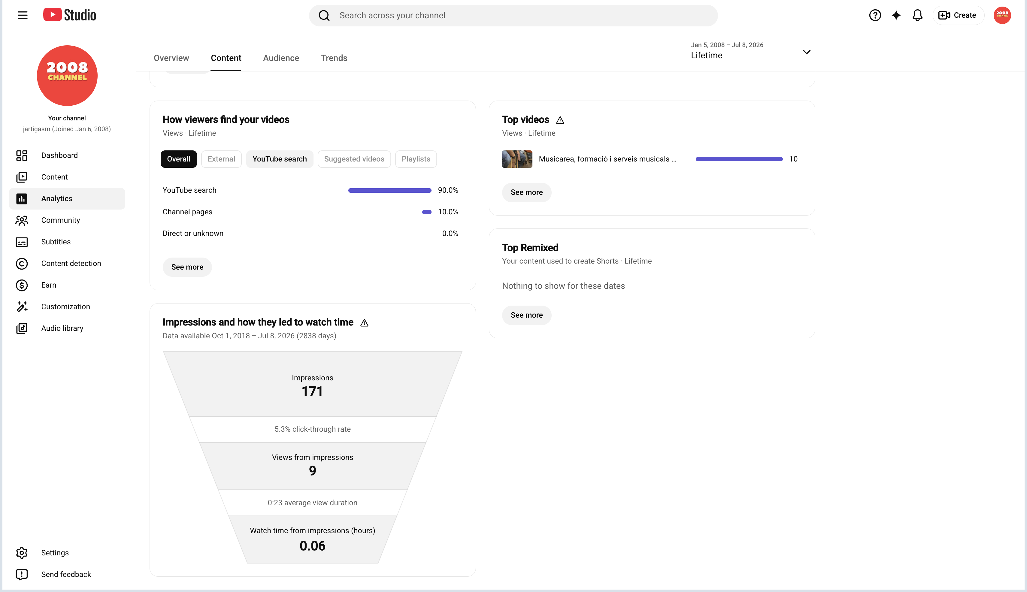Select the Playlists filter chip

pyautogui.click(x=416, y=159)
